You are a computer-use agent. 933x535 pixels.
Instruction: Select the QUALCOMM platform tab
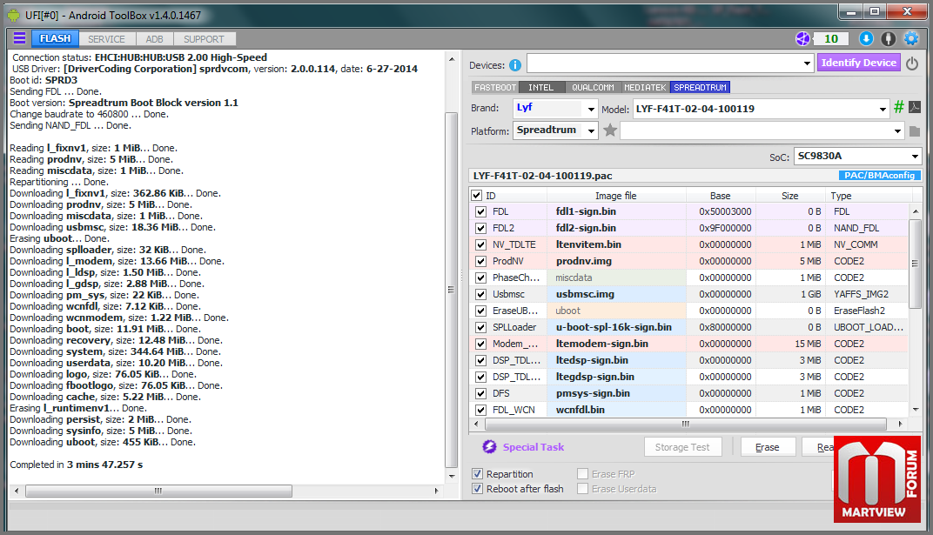coord(593,87)
